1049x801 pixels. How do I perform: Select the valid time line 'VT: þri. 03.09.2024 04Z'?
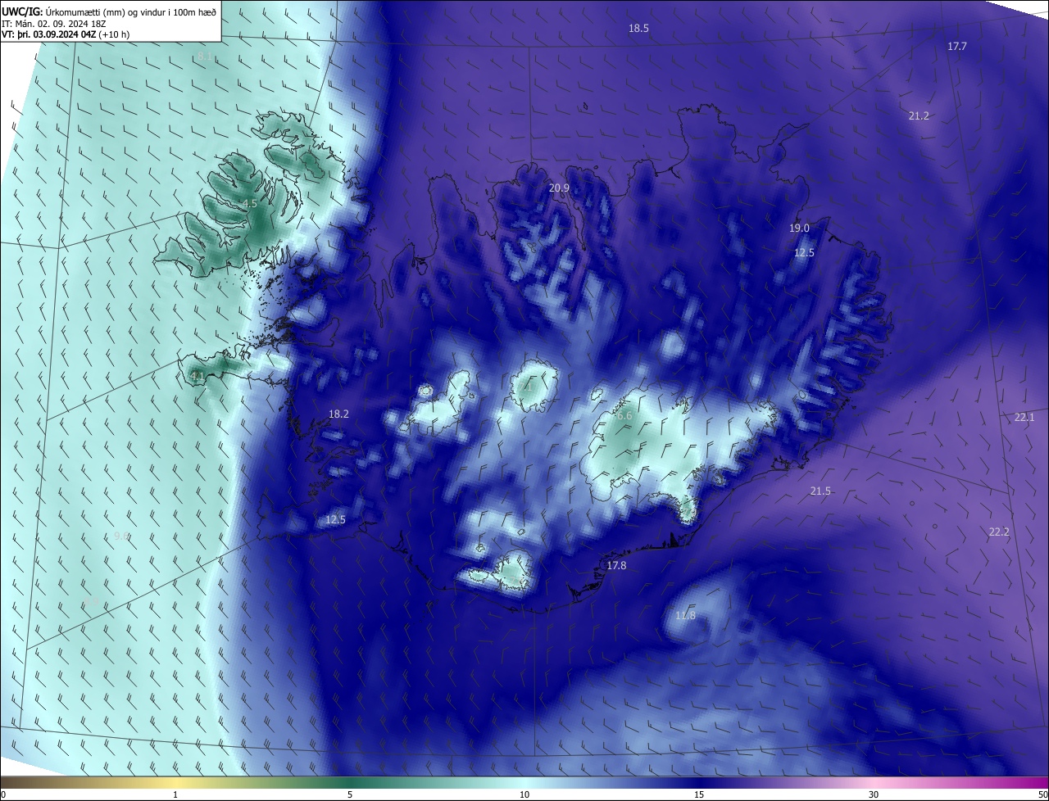pyautogui.click(x=49, y=34)
